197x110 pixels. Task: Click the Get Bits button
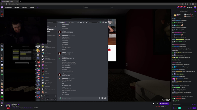(x=190, y=7)
